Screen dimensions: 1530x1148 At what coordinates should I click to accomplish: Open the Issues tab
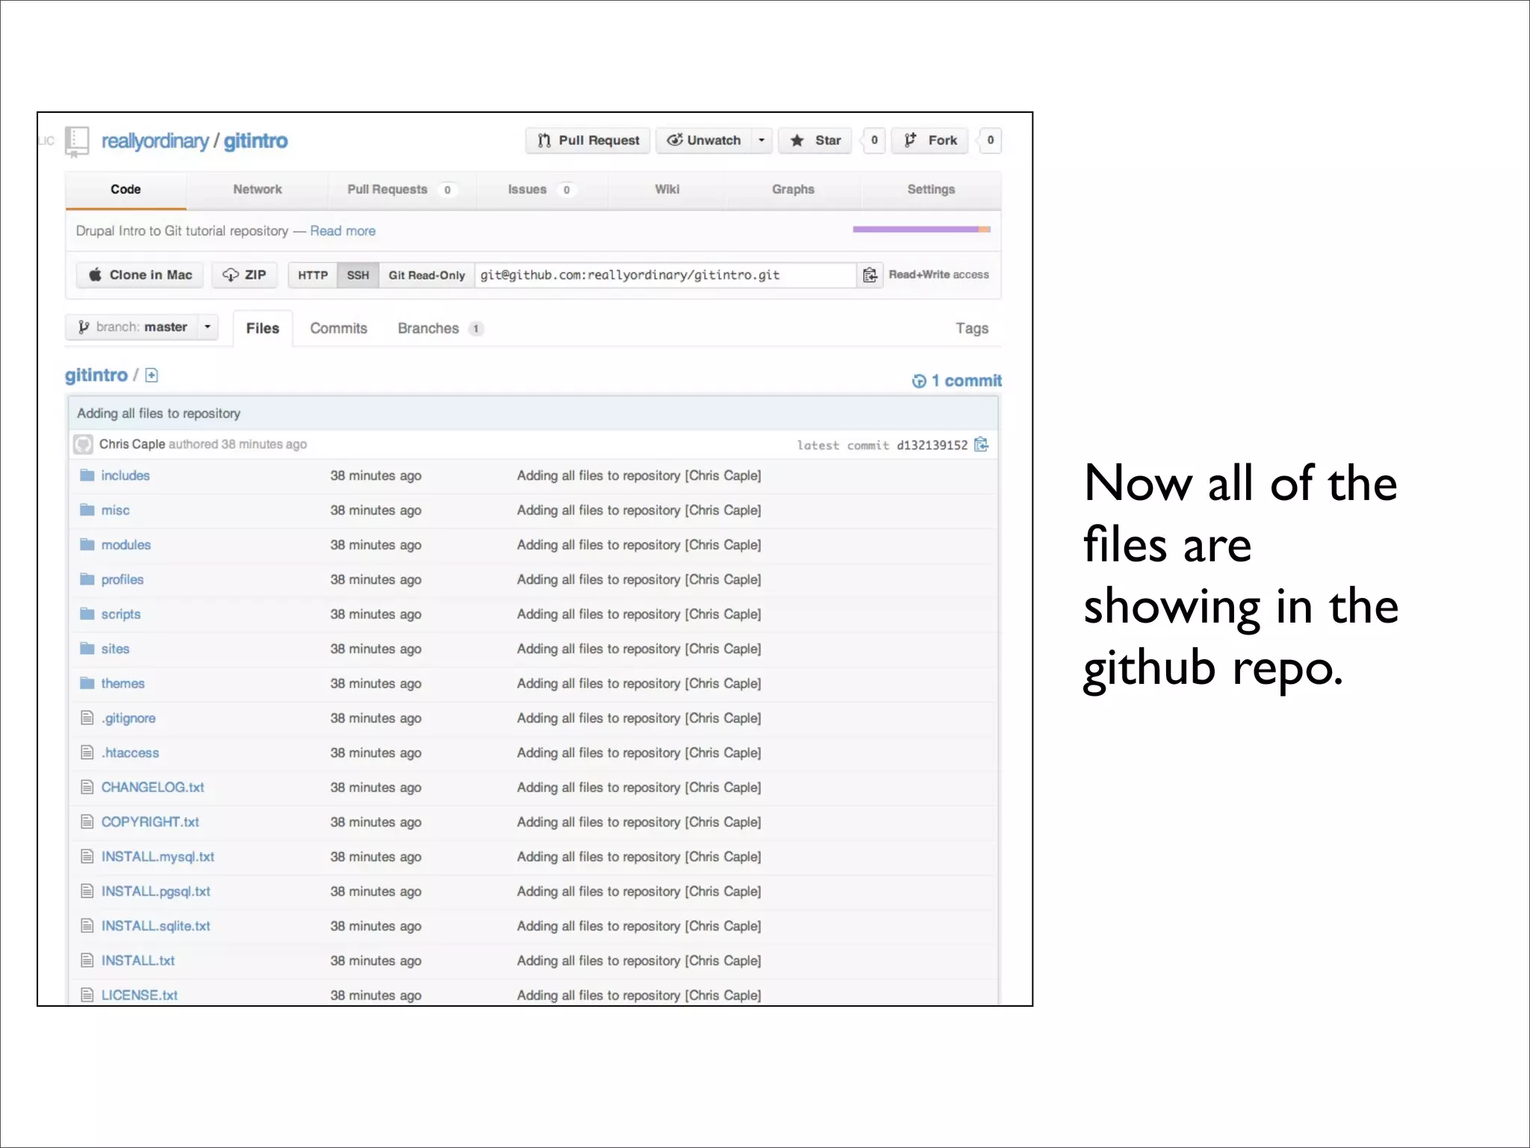tap(541, 190)
